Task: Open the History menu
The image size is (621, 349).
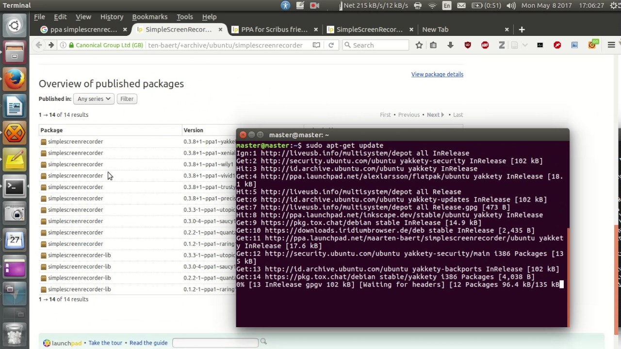Action: 112,16
